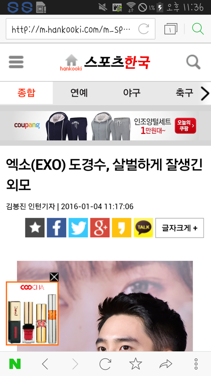211x376 pixels.
Task: Open the three-dot browser overflow menu
Action: click(x=196, y=364)
